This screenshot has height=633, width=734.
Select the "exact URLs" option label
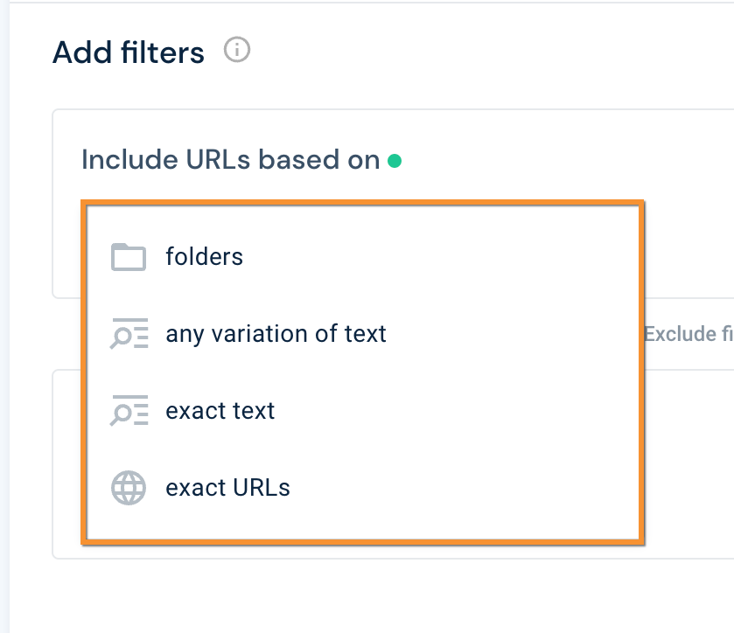[x=227, y=488]
